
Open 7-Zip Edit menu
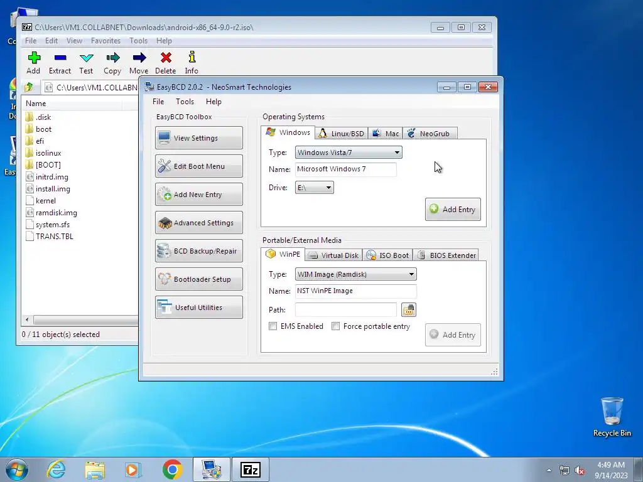(x=51, y=41)
